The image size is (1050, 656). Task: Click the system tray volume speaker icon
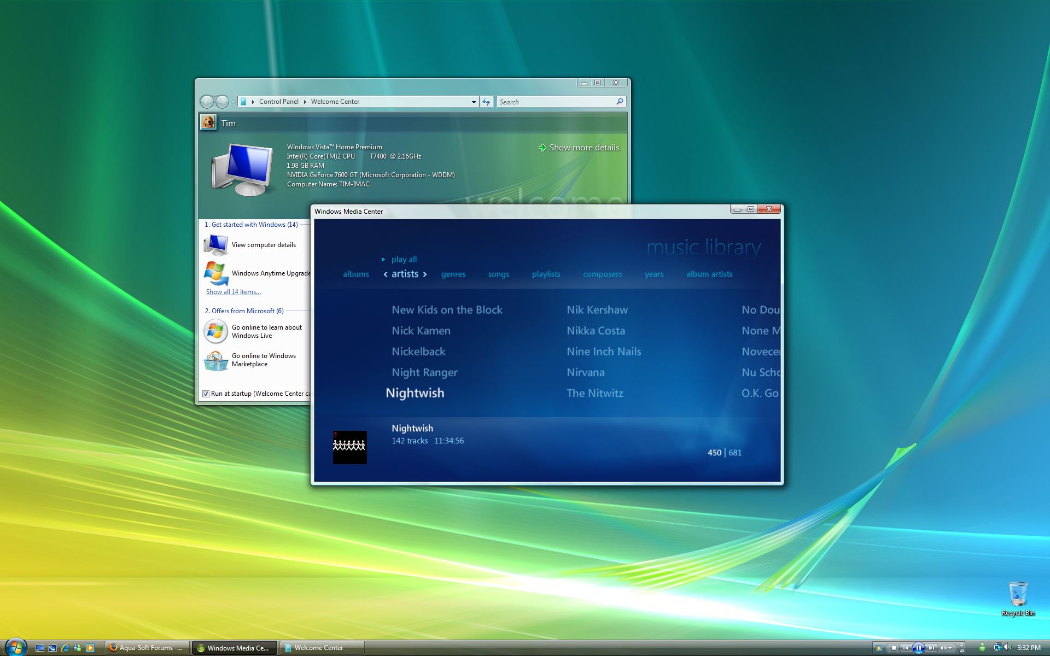1008,647
